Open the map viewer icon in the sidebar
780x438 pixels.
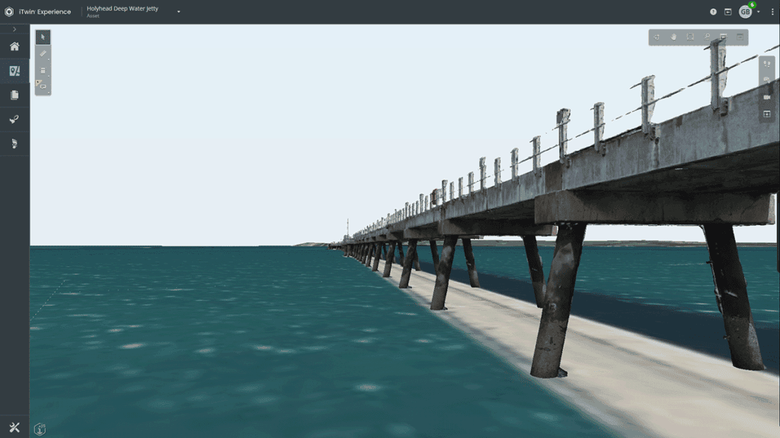tap(14, 71)
